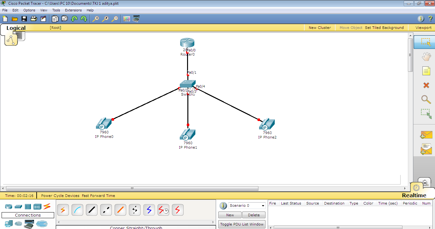Activate the Delete tool on right toolbar
Screen dimensions: 435x229
click(x=426, y=85)
